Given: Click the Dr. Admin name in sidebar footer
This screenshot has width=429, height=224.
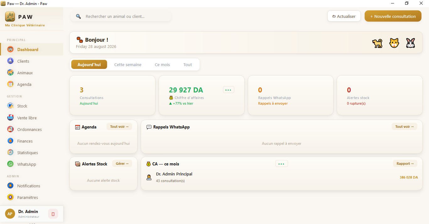Looking at the screenshot, I should [x=28, y=211].
